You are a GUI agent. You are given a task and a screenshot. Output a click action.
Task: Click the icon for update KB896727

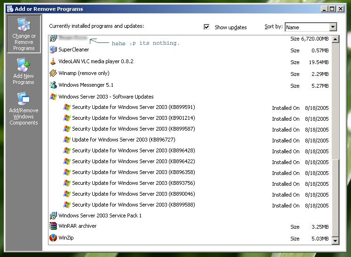click(67, 140)
